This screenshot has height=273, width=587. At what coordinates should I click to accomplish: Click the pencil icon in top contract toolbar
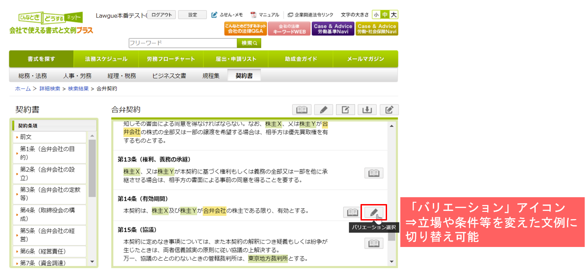323,110
